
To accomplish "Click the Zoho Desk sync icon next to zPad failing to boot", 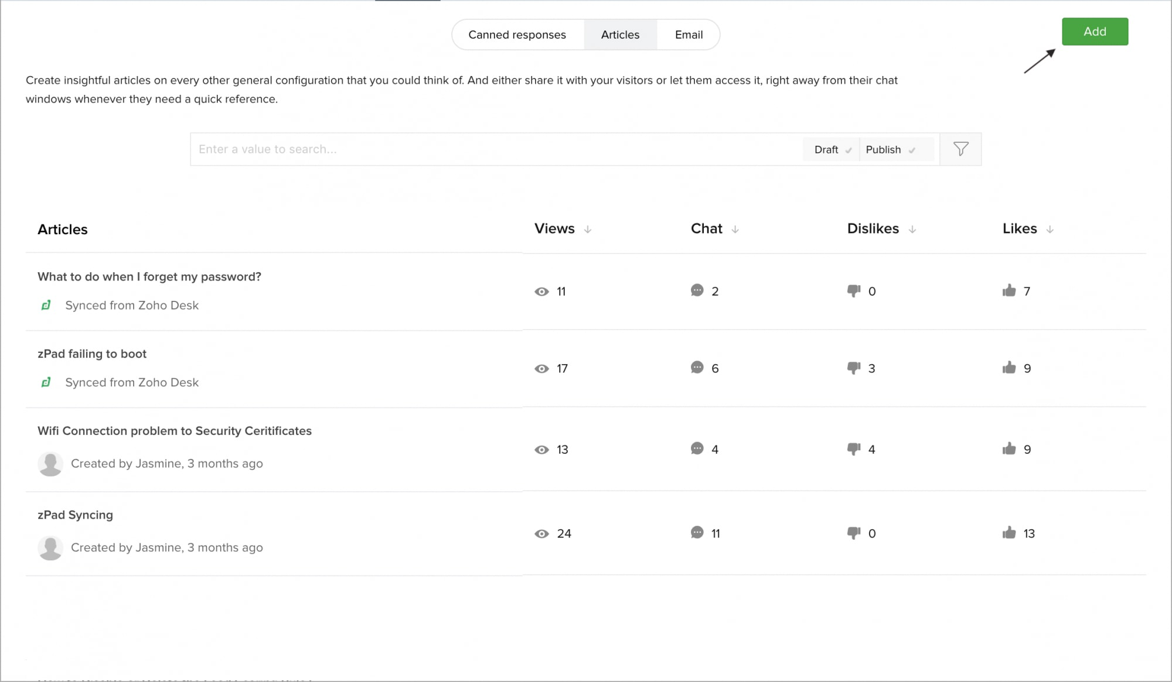I will click(x=46, y=382).
